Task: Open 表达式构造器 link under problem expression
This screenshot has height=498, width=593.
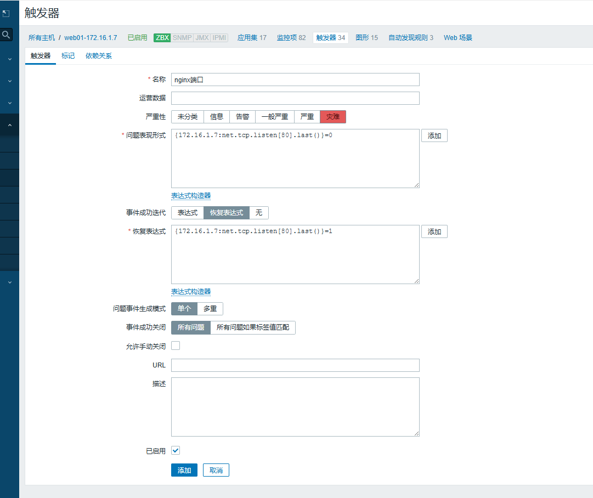Action: [x=191, y=195]
